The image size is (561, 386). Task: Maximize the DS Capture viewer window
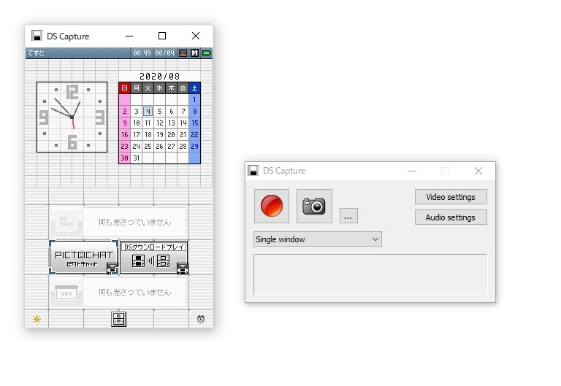click(x=162, y=36)
